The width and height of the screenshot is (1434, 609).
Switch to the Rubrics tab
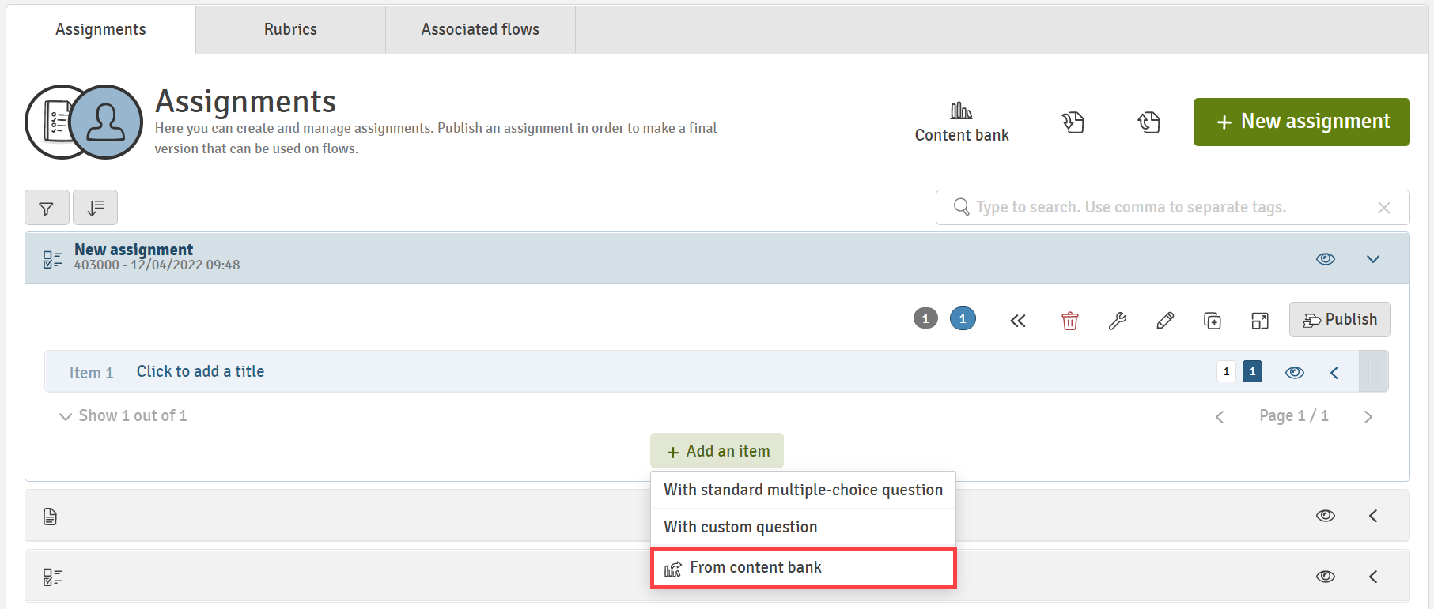click(x=290, y=29)
